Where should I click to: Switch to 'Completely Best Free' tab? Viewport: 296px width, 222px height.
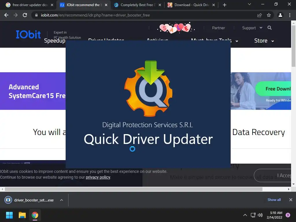click(137, 5)
